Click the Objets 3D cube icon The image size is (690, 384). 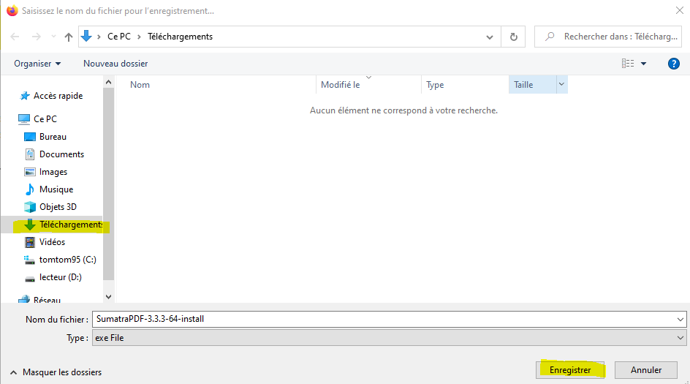pyautogui.click(x=29, y=207)
